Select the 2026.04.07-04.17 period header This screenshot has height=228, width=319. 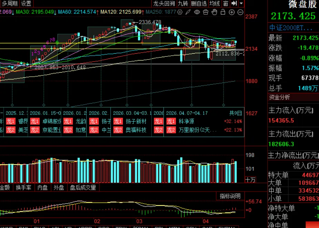[187, 113]
